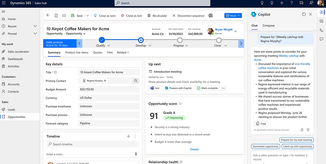The height and width of the screenshot is (164, 326).
Task: Expand the Pinned navigation section
Action: point(35,34)
